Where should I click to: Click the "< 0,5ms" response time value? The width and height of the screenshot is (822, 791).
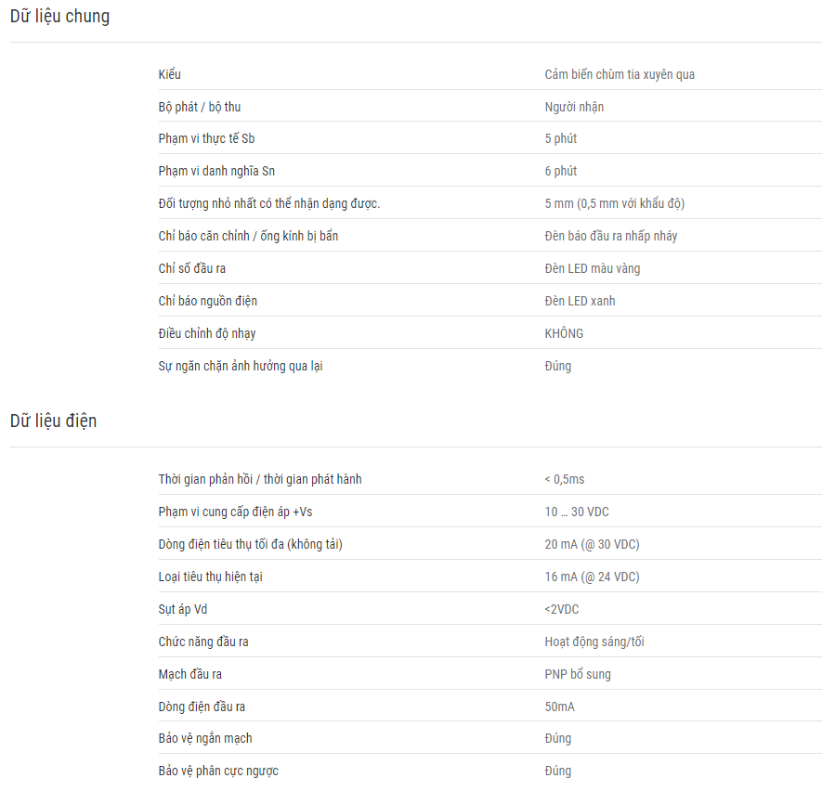tap(565, 479)
